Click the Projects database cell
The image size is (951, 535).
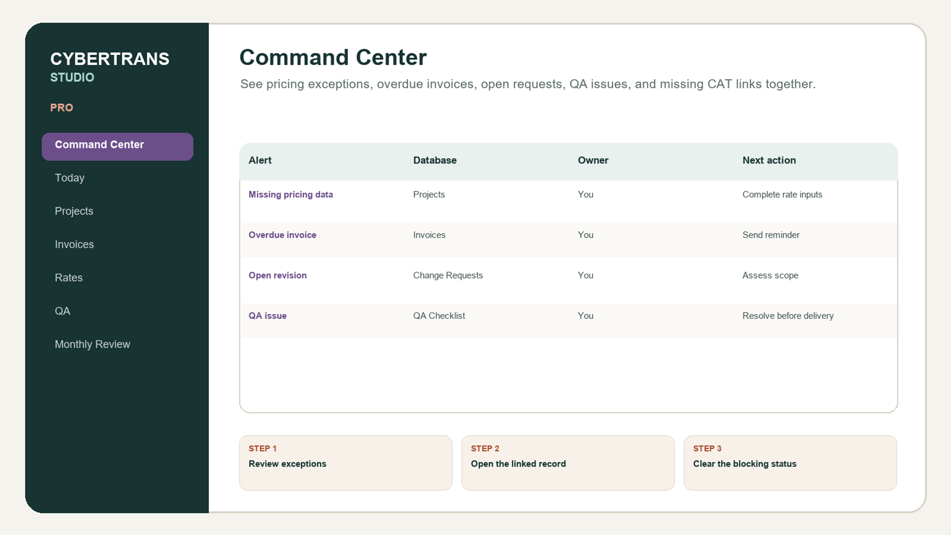429,194
